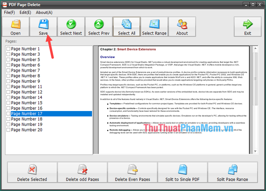Toggle the Page Number 20 checkbox
The width and height of the screenshot is (266, 191).
8,130
